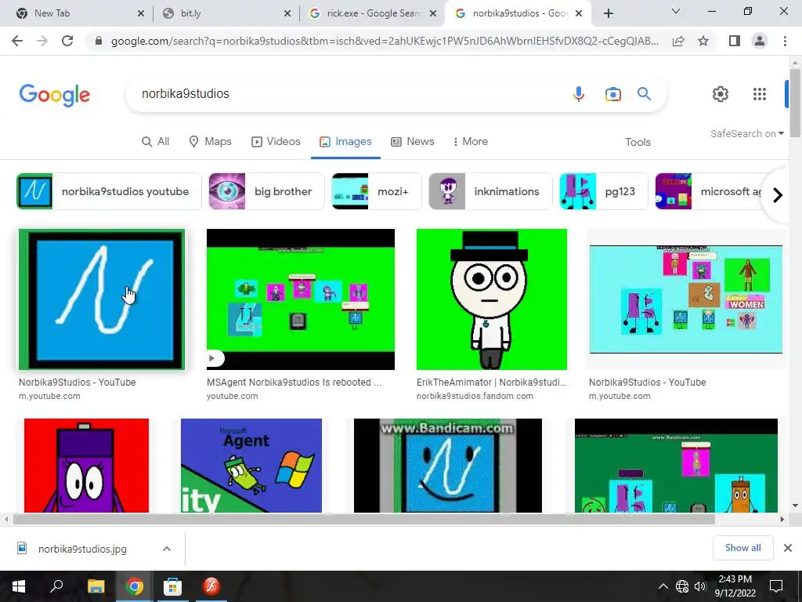
Task: Click Show all downloads
Action: tap(742, 548)
